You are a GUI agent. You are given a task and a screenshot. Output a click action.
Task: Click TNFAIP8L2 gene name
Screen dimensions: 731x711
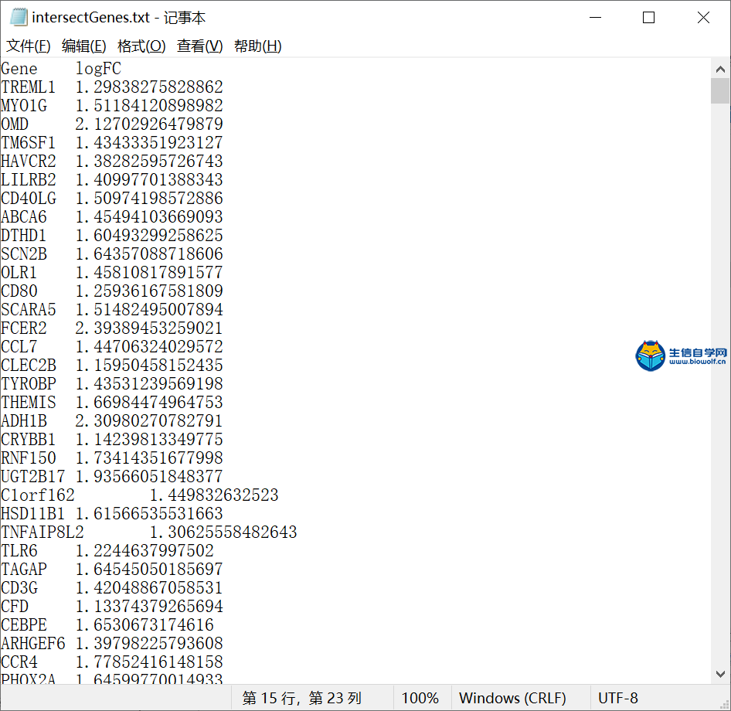pos(42,532)
